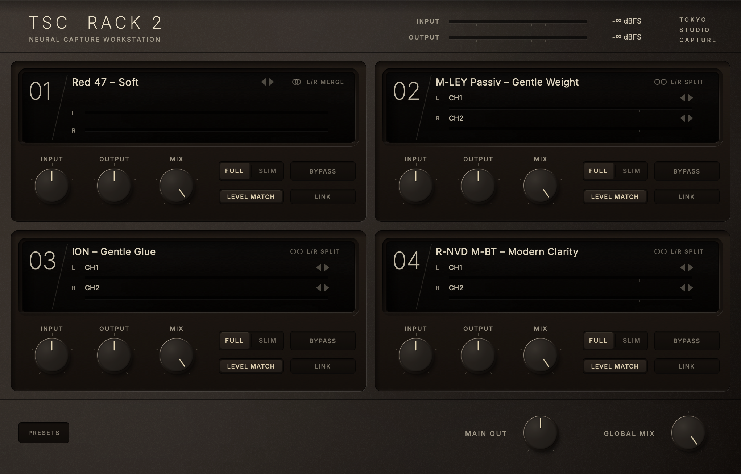741x474 pixels.
Task: Click next arrow for CH1 in slot 03
Action: (x=327, y=267)
